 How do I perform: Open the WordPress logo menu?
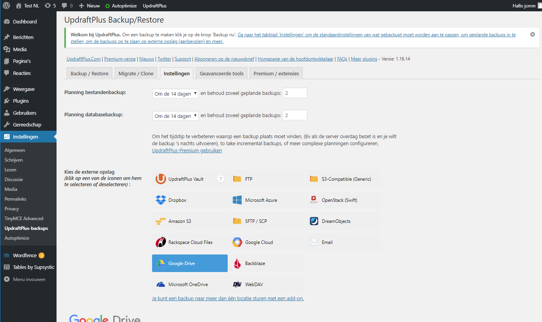point(7,6)
